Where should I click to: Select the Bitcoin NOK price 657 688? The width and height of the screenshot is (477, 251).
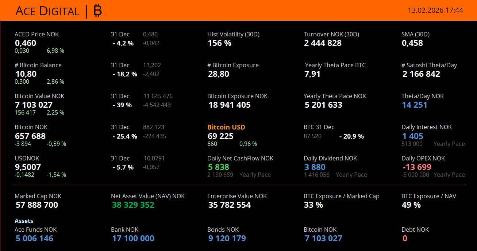[x=30, y=136]
